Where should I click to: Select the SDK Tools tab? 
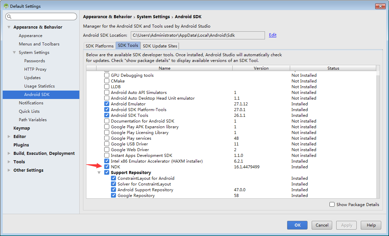(128, 45)
